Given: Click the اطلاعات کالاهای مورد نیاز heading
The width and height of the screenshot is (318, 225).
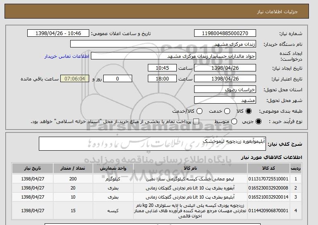Looking at the screenshot, I should point(272,157).
